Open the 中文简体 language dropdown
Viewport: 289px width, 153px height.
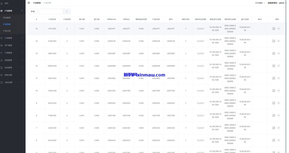click(260, 3)
